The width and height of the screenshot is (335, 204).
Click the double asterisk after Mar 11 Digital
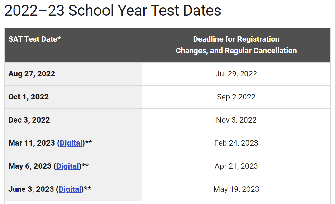[x=89, y=142]
